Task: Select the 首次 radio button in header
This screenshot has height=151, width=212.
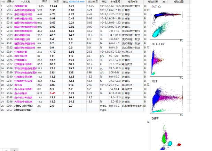Action: pyautogui.click(x=40, y=1)
